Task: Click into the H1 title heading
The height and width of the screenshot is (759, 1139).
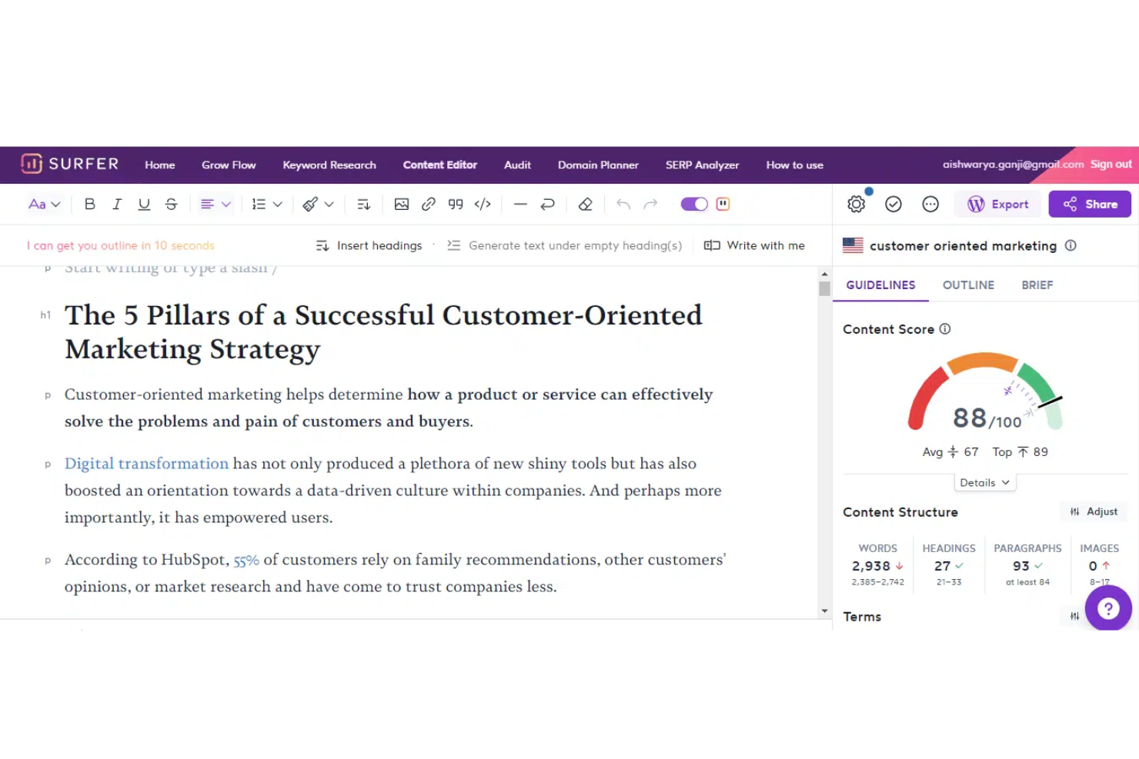Action: click(383, 332)
